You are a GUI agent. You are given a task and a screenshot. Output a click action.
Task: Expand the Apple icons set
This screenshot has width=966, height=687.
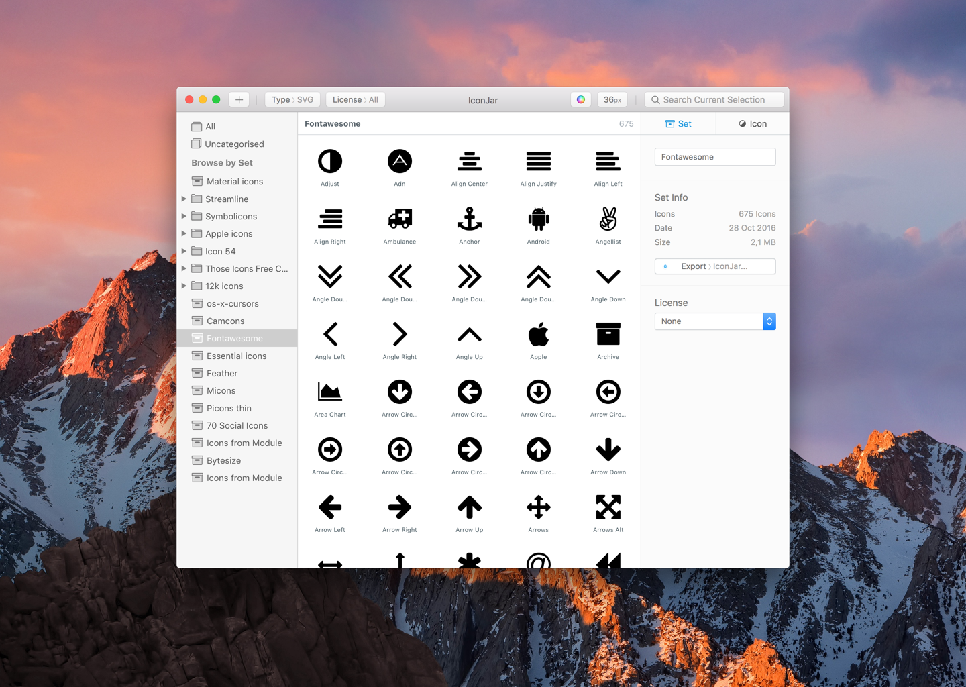(184, 234)
